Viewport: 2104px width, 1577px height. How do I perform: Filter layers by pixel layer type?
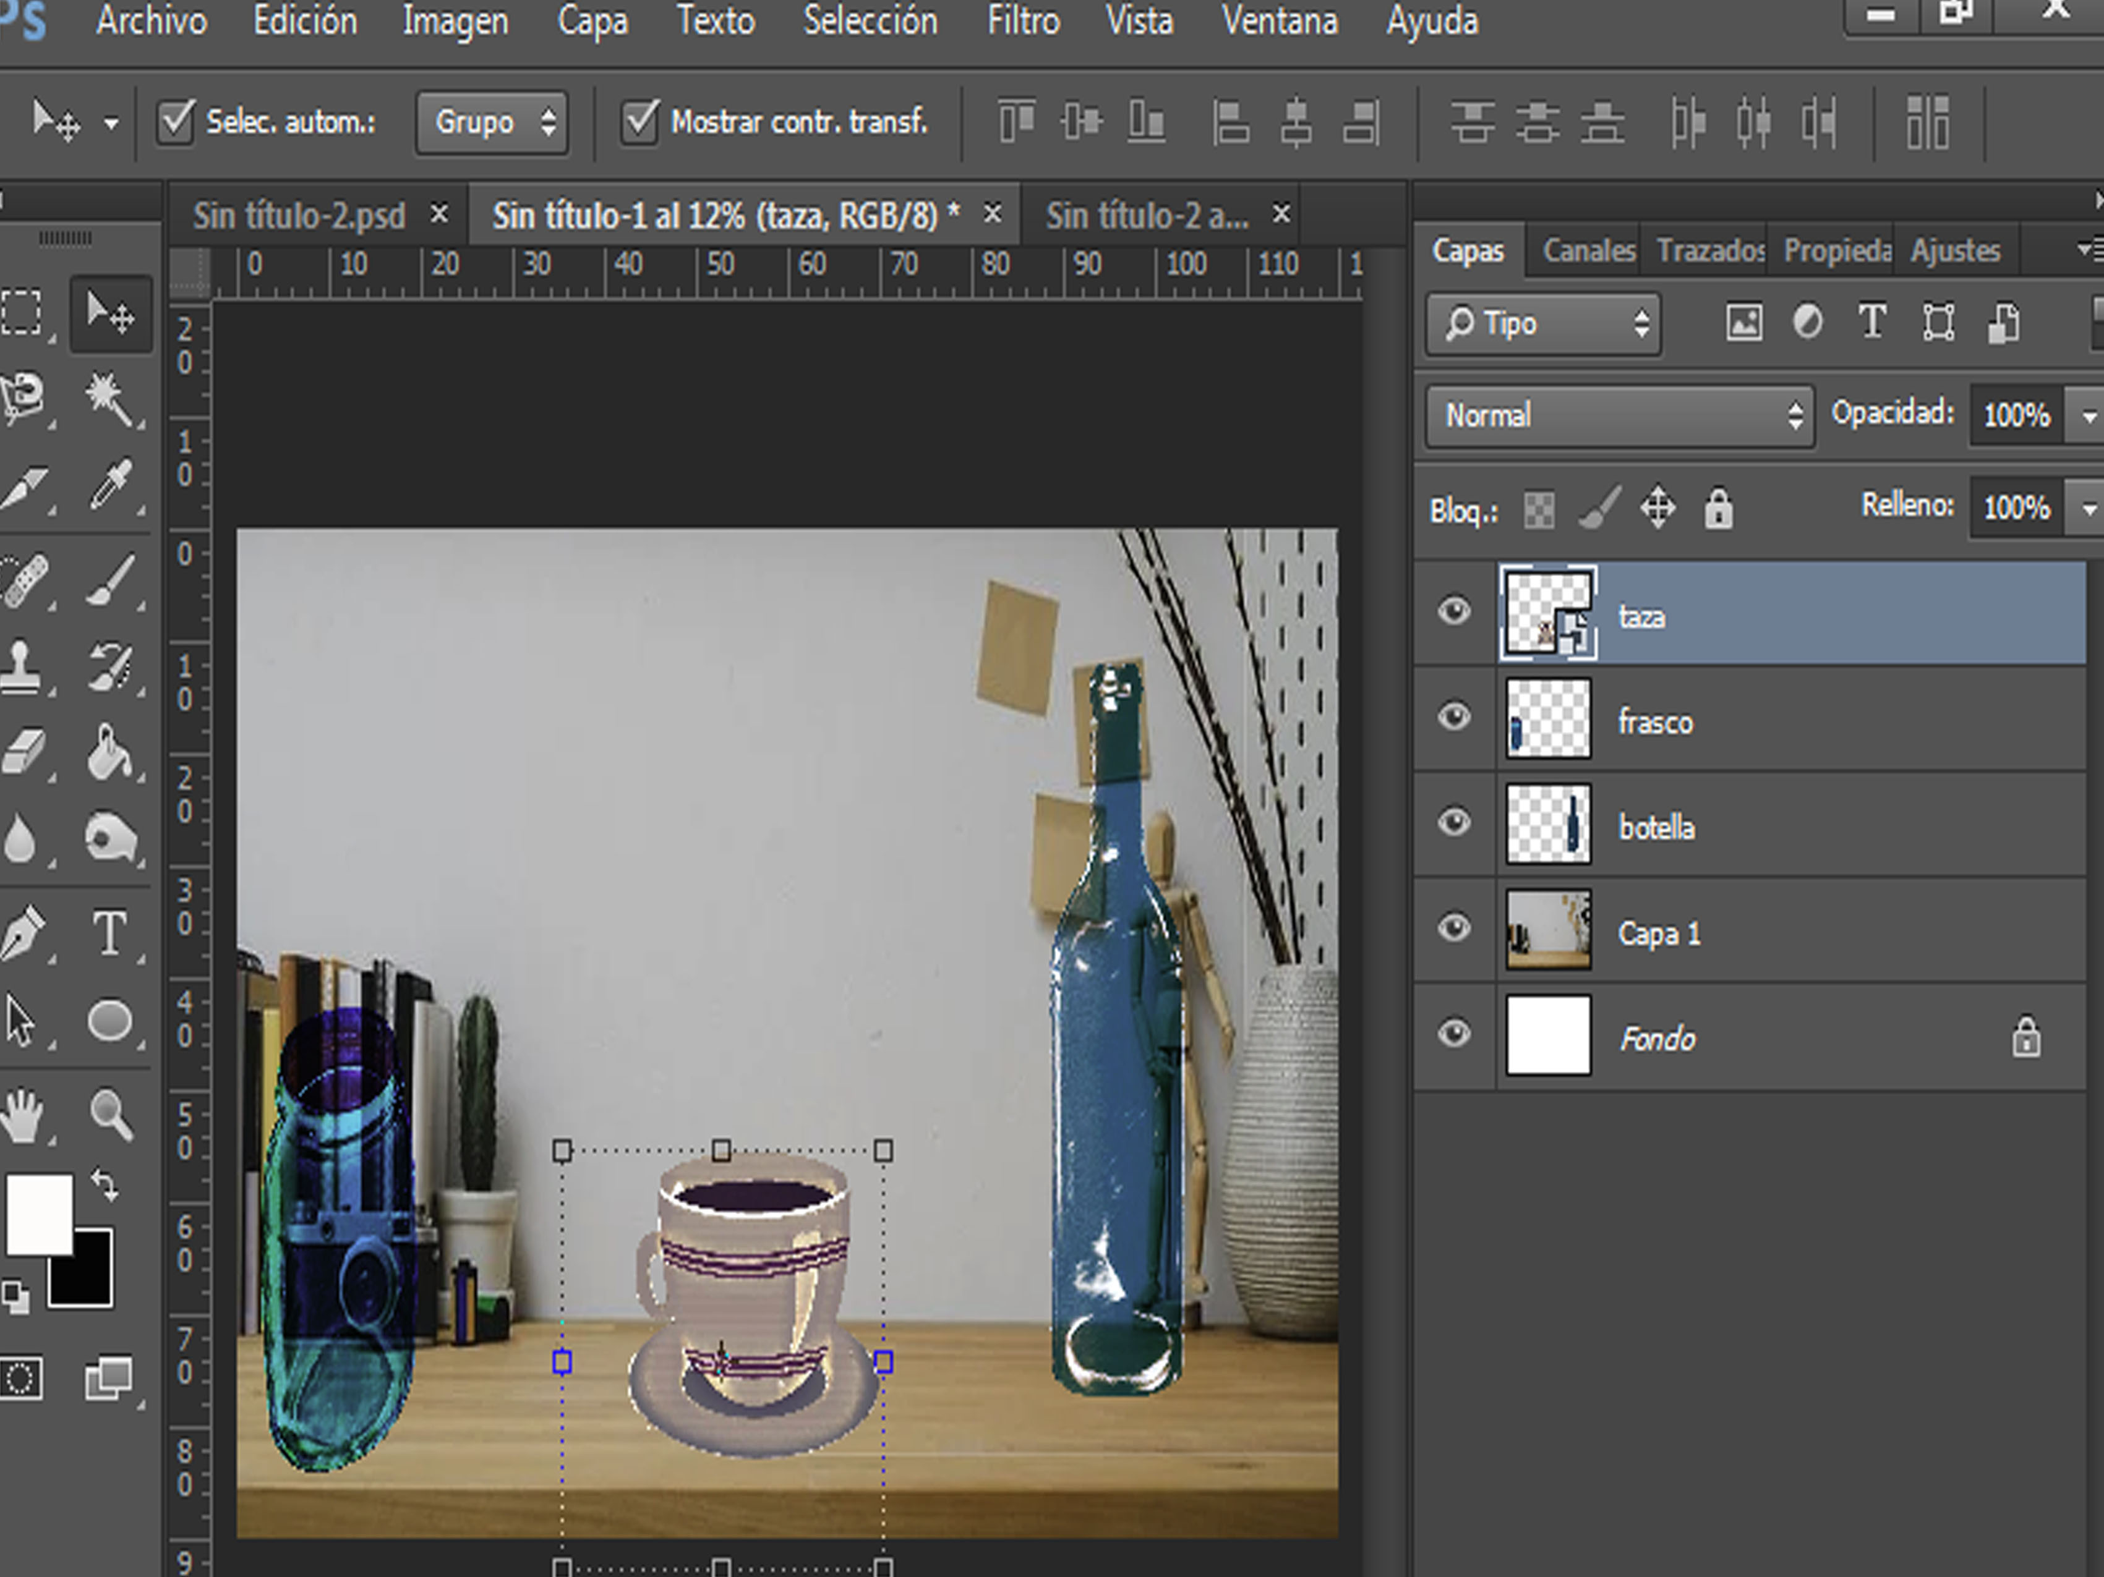click(1743, 322)
